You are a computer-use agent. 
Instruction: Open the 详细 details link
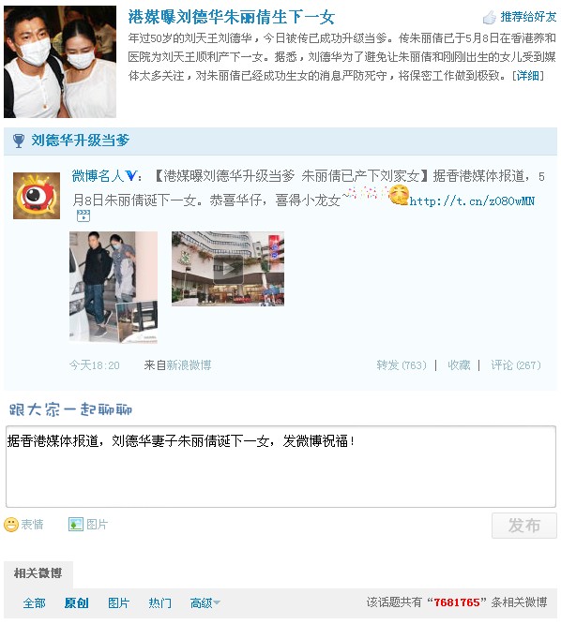[528, 76]
